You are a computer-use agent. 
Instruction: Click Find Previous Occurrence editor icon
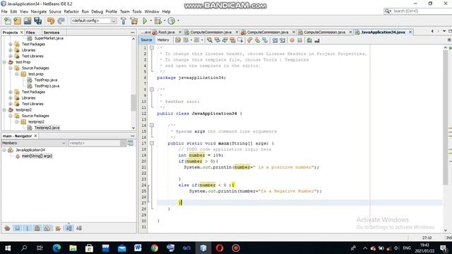218,40
